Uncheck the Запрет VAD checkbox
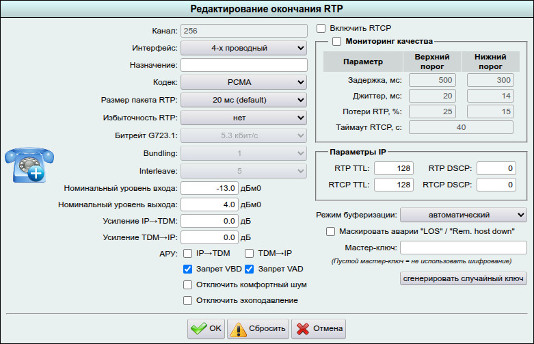 point(250,269)
